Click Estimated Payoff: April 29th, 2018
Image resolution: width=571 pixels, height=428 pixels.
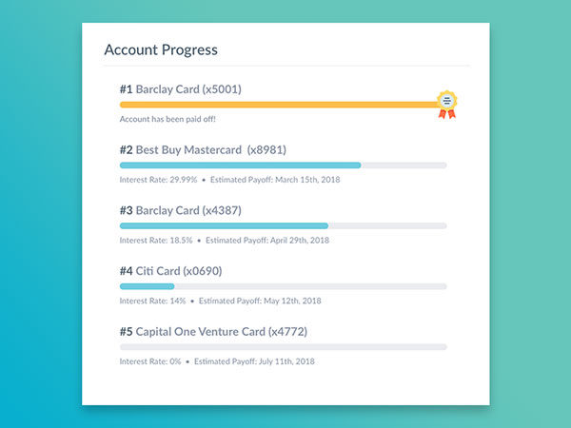(x=267, y=241)
